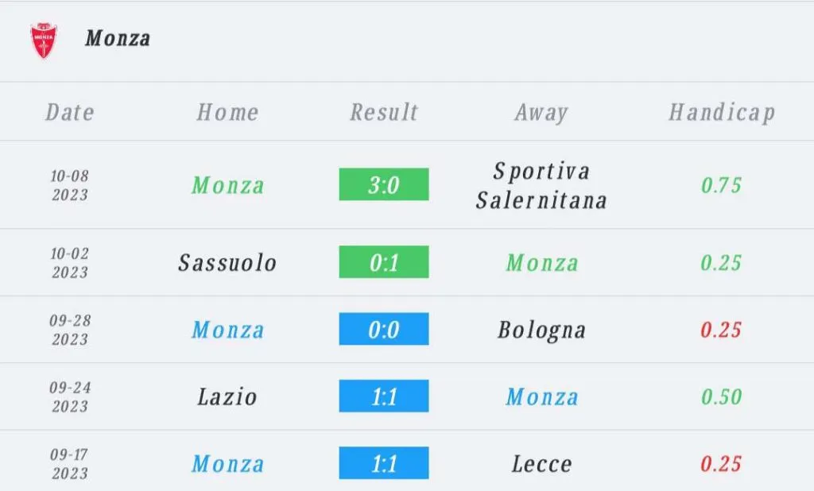Viewport: 814px width, 491px height.
Task: Open the green 3:0 result badge
Action: tap(384, 184)
